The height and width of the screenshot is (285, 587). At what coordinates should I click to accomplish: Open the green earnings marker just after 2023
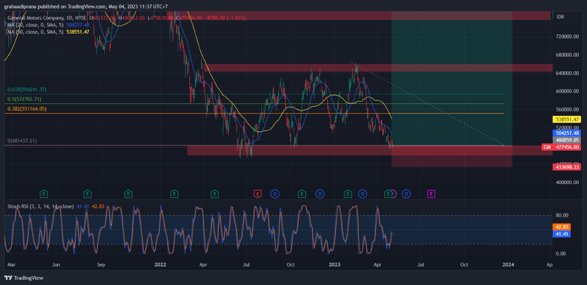pos(348,194)
